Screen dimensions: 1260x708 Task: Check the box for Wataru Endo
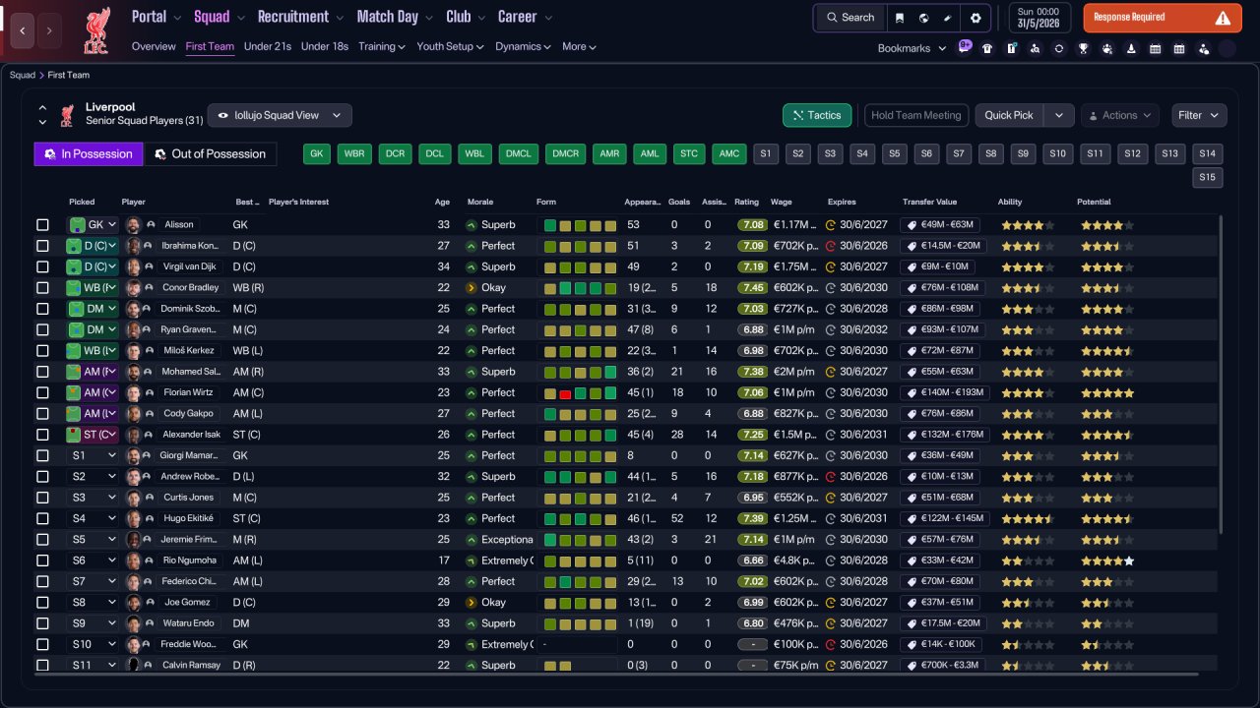click(42, 623)
